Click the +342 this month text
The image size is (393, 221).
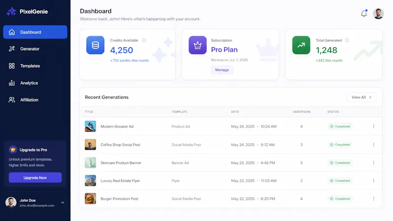click(329, 60)
